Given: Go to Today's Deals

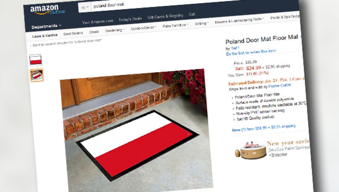Looking at the screenshot, I should pos(130,19).
